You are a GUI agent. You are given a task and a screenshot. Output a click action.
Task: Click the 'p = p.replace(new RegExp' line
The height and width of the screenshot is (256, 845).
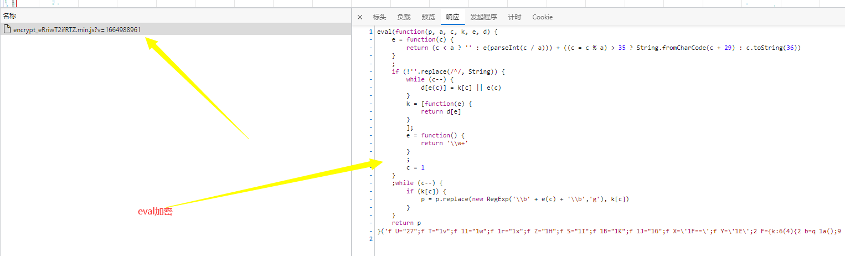tap(525, 199)
